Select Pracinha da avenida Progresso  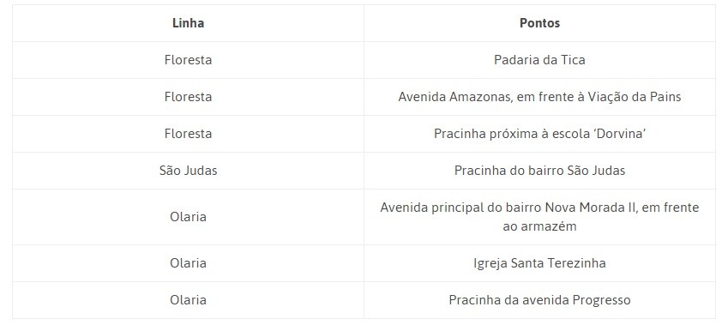click(x=539, y=300)
